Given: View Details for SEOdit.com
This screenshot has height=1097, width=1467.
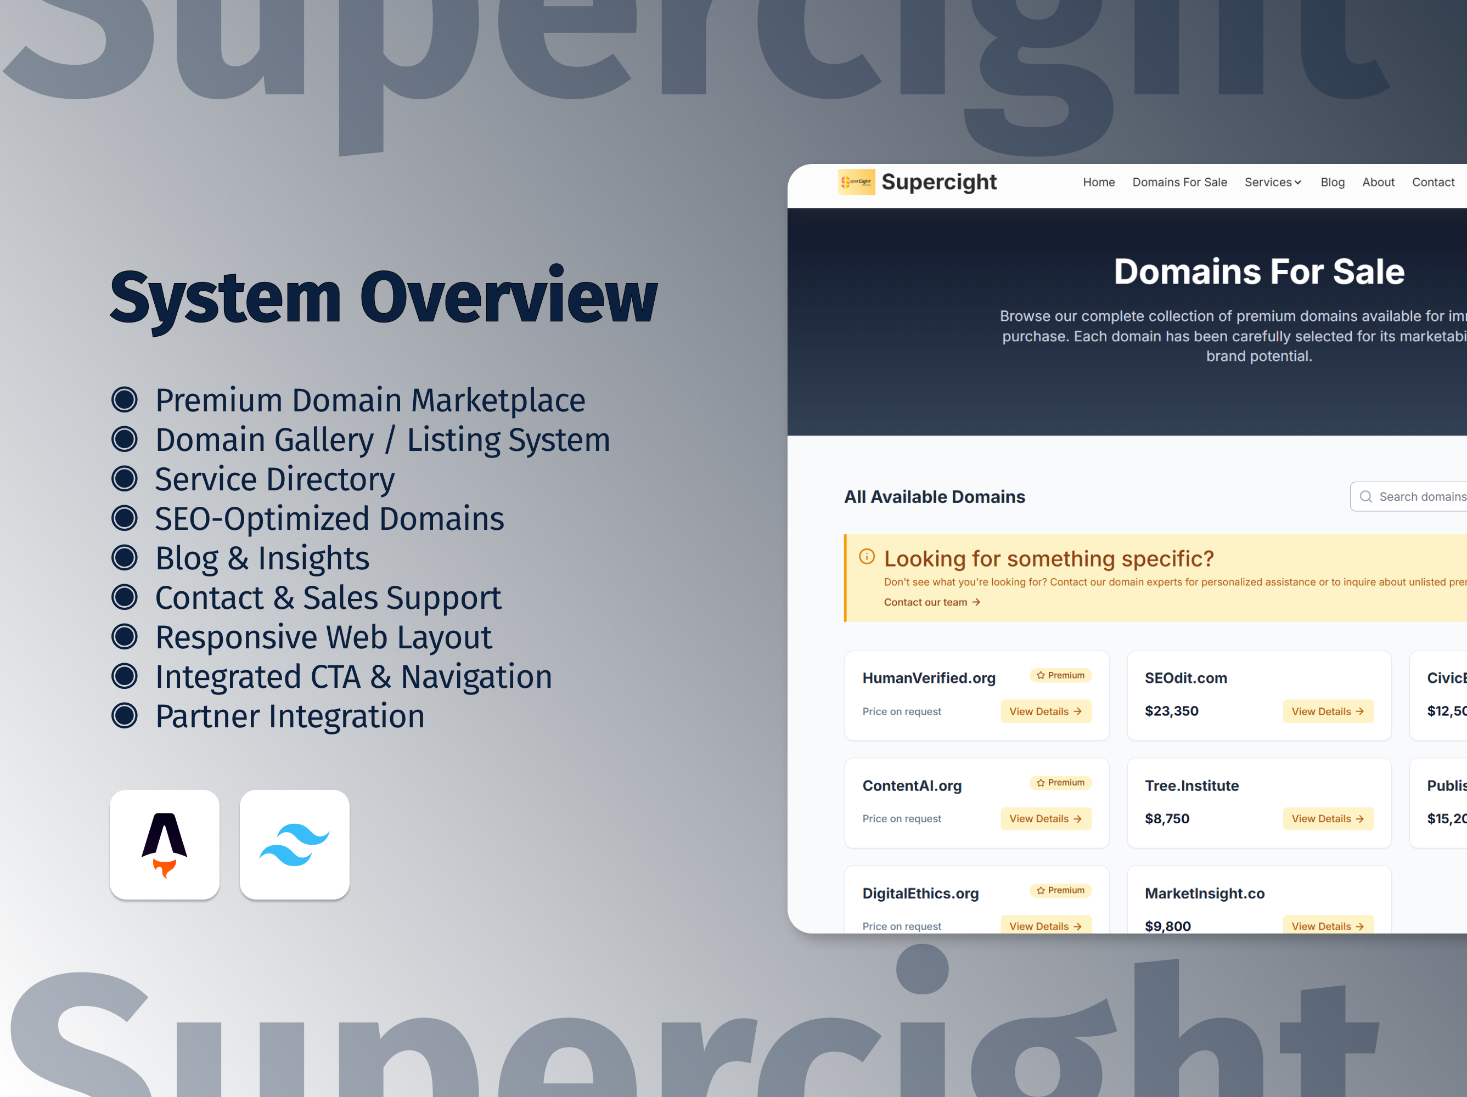Looking at the screenshot, I should 1327,711.
